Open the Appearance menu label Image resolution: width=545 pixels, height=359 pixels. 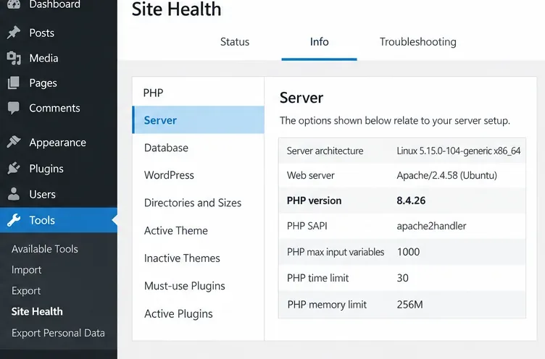tap(58, 143)
